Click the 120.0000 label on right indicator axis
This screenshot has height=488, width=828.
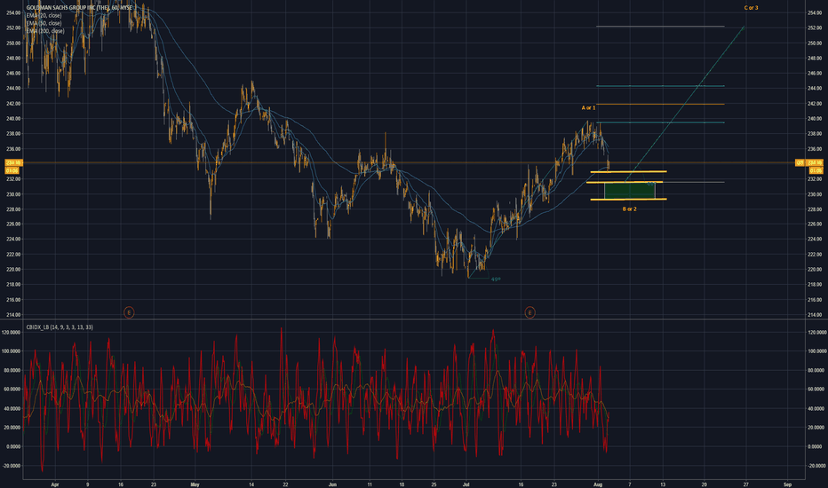(816, 333)
